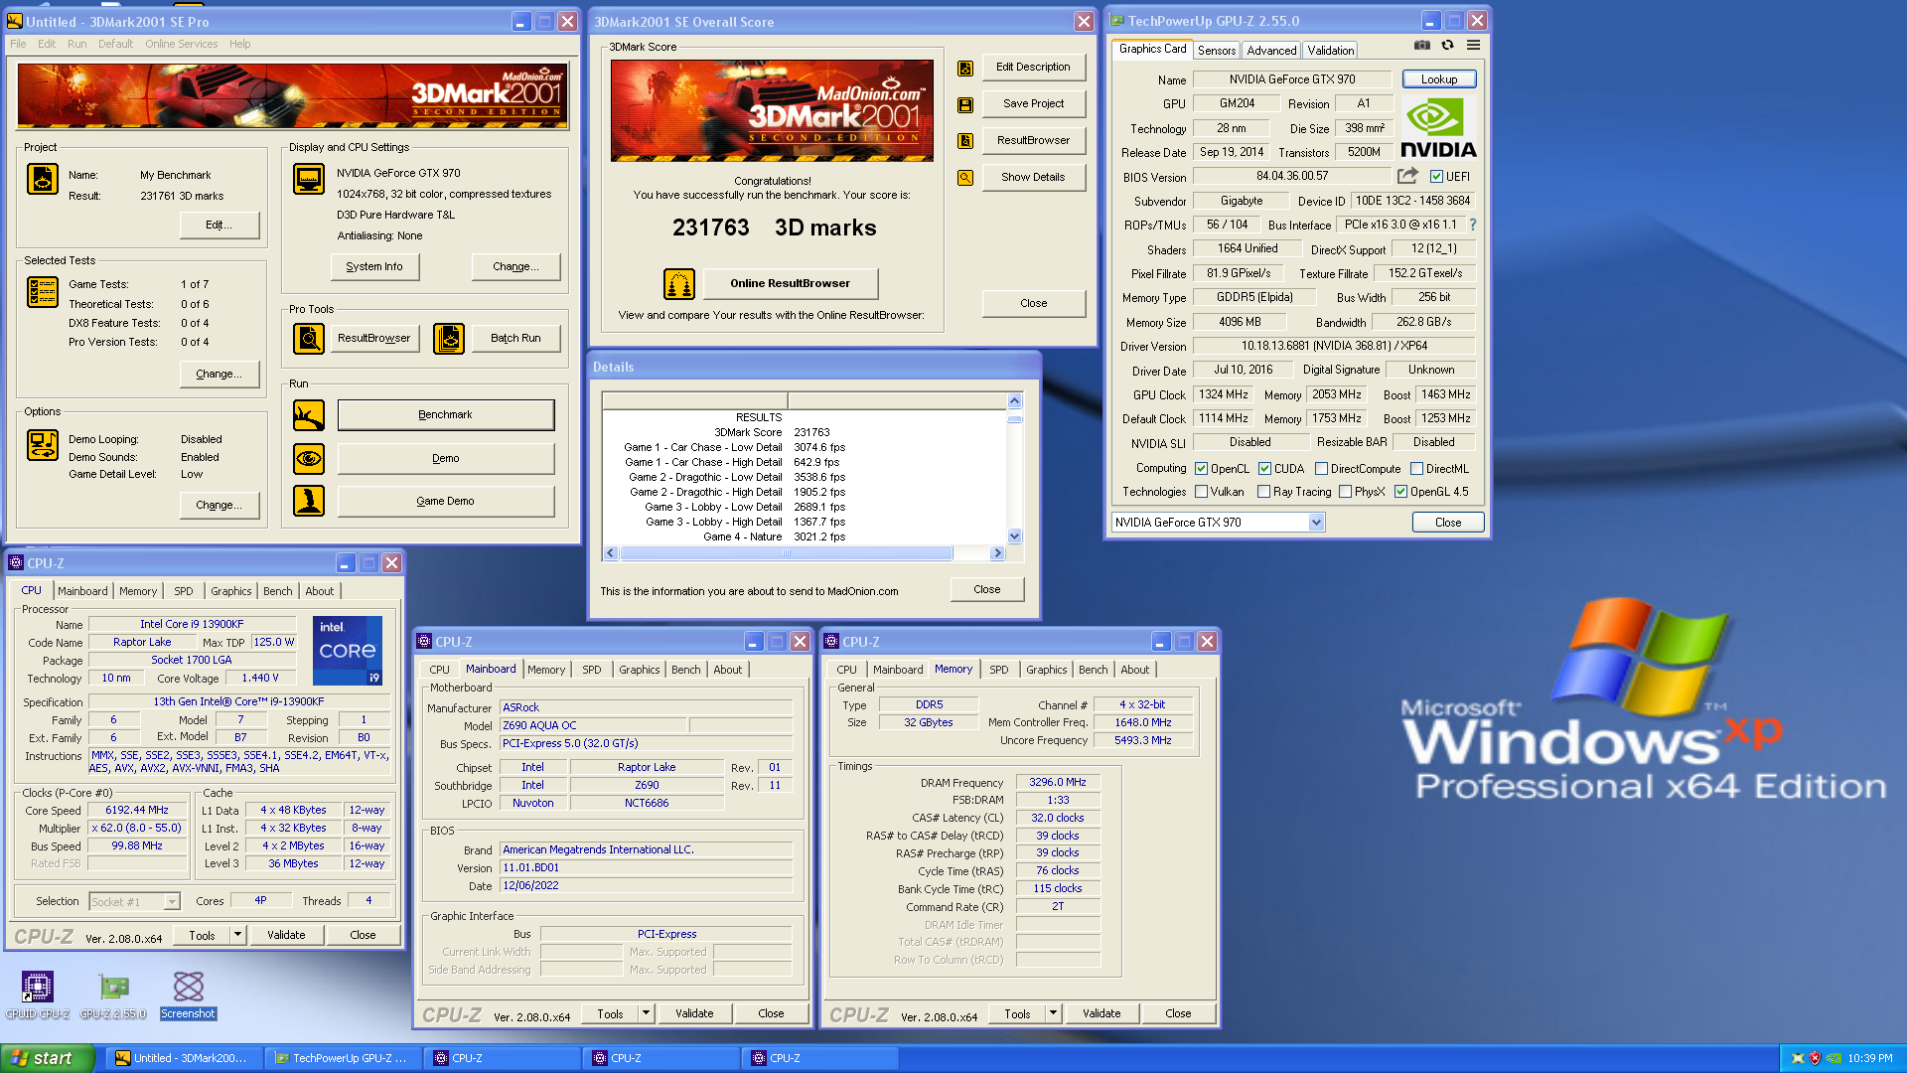Click GPU-Z refresh icon

coord(1448,46)
